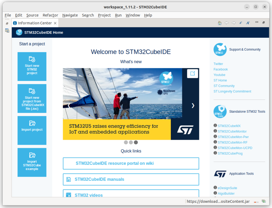Screen dimensions: 272x208
Task: Select first carousel indicator dot
Action: [x=126, y=142]
